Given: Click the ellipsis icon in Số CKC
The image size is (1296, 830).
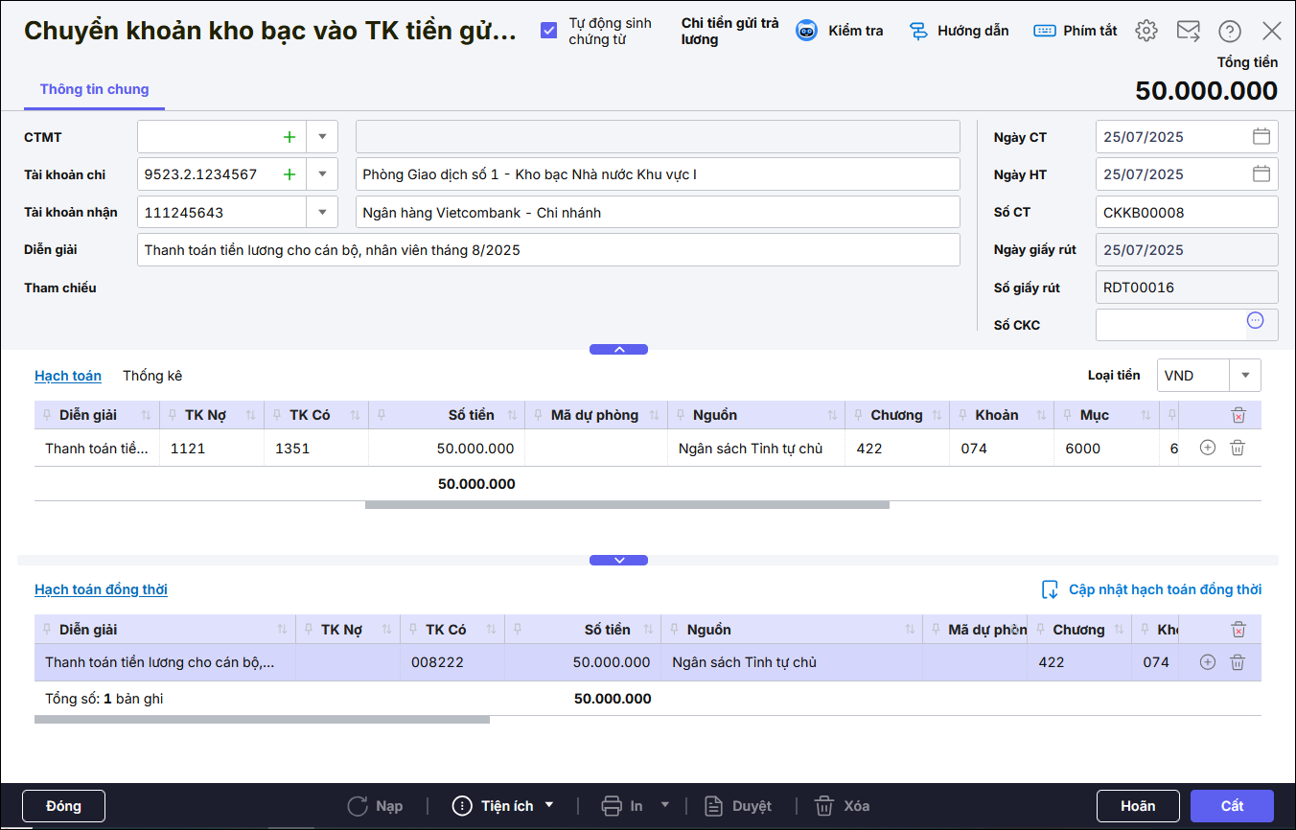Looking at the screenshot, I should click(x=1256, y=320).
